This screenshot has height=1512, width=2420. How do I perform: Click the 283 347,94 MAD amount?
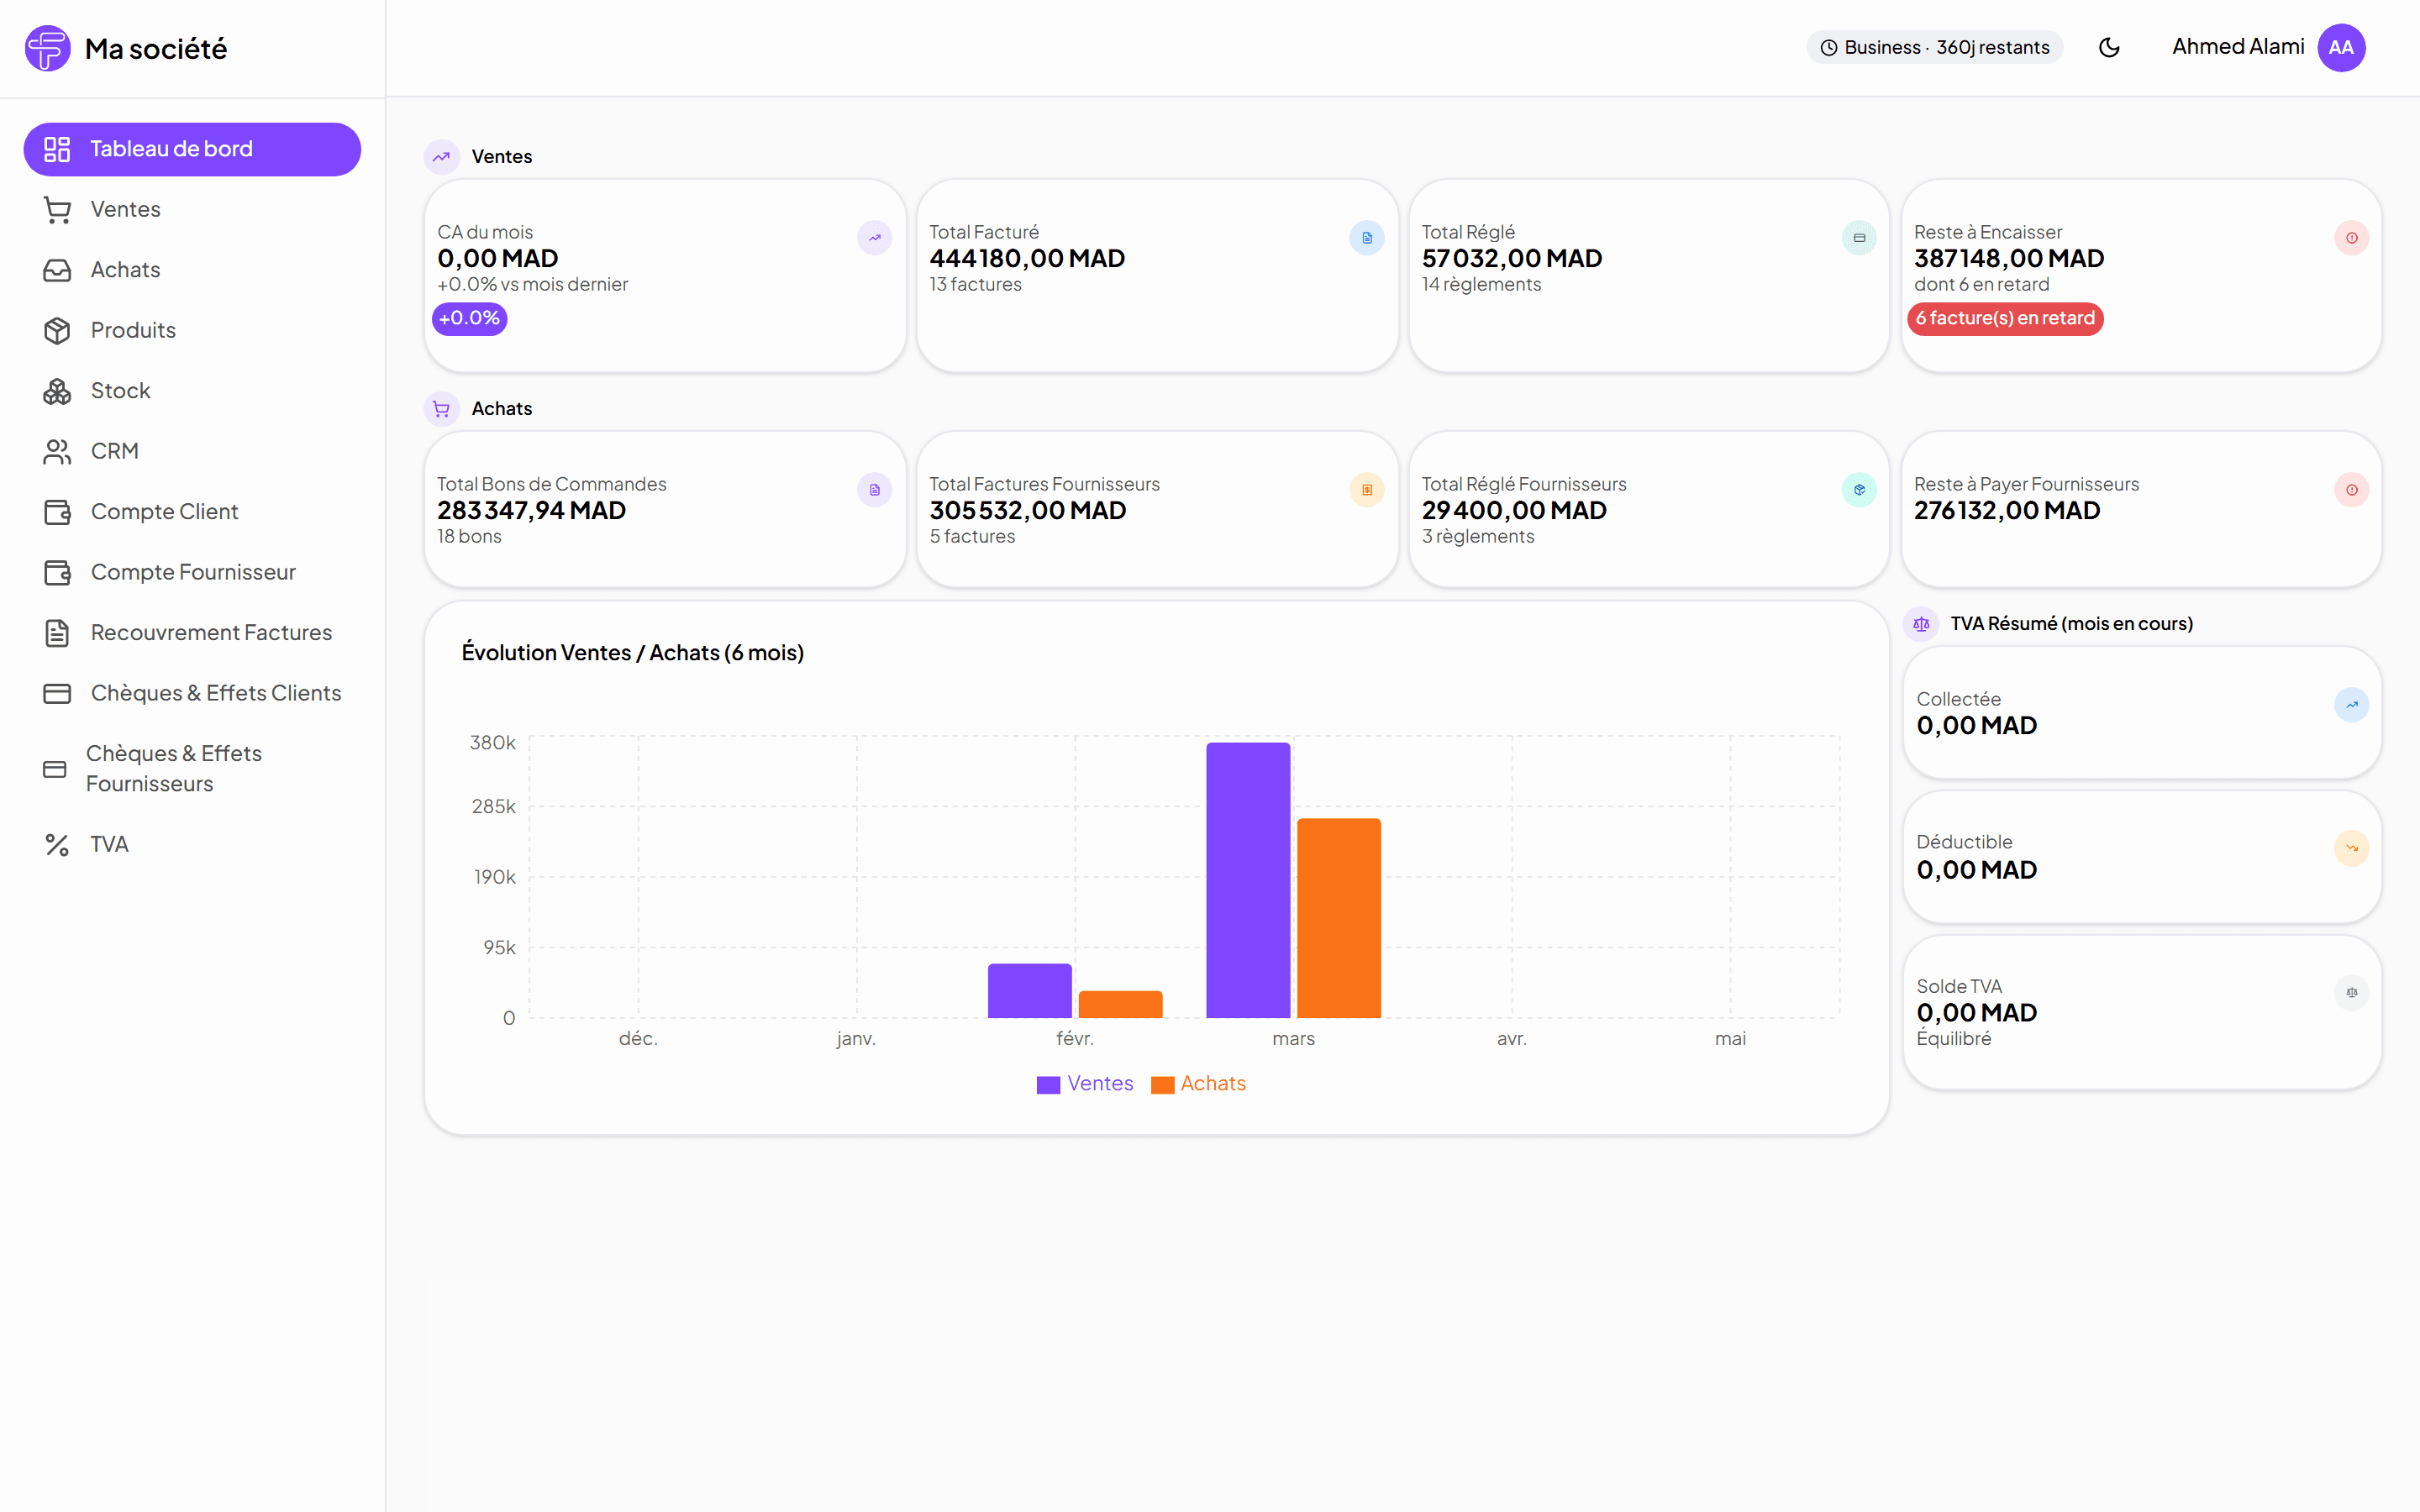(x=531, y=511)
